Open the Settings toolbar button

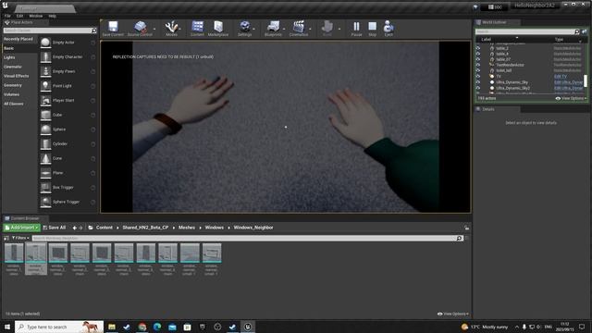click(244, 29)
